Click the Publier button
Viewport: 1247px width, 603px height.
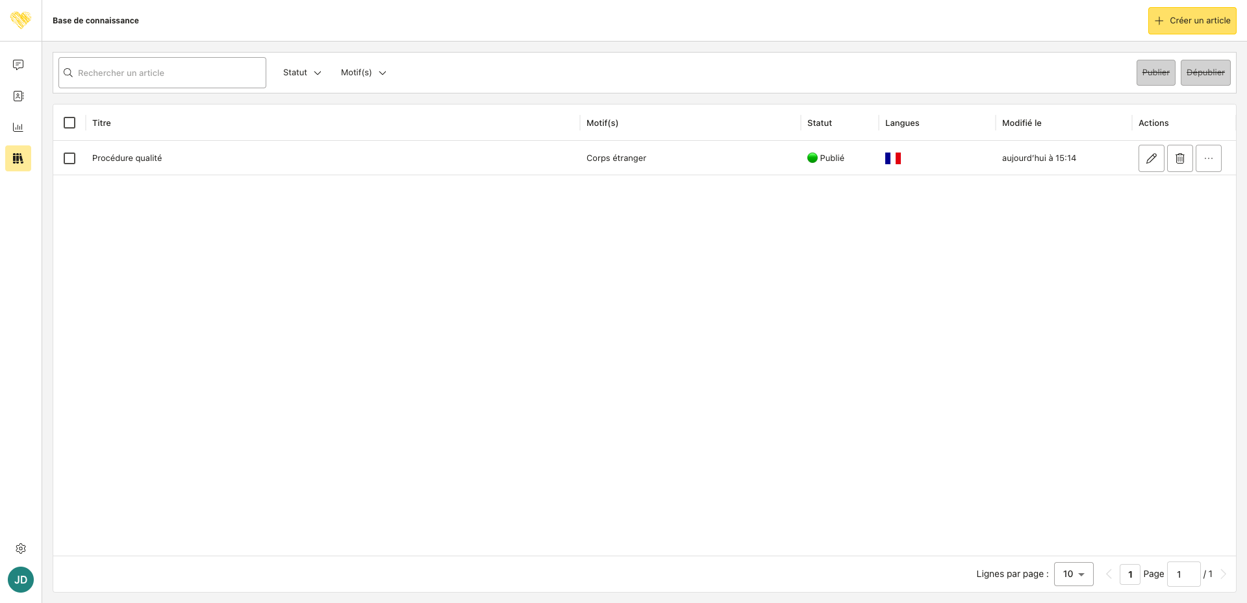(x=1156, y=73)
